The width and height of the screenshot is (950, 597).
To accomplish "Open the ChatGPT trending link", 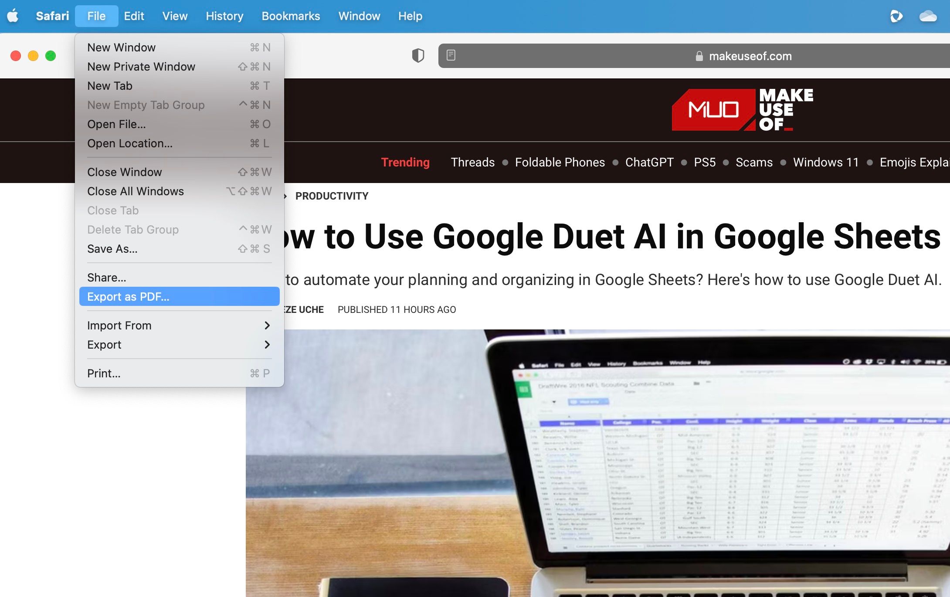I will pos(649,163).
